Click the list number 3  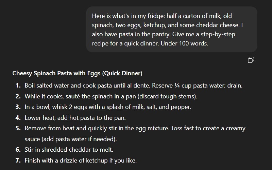18,107
